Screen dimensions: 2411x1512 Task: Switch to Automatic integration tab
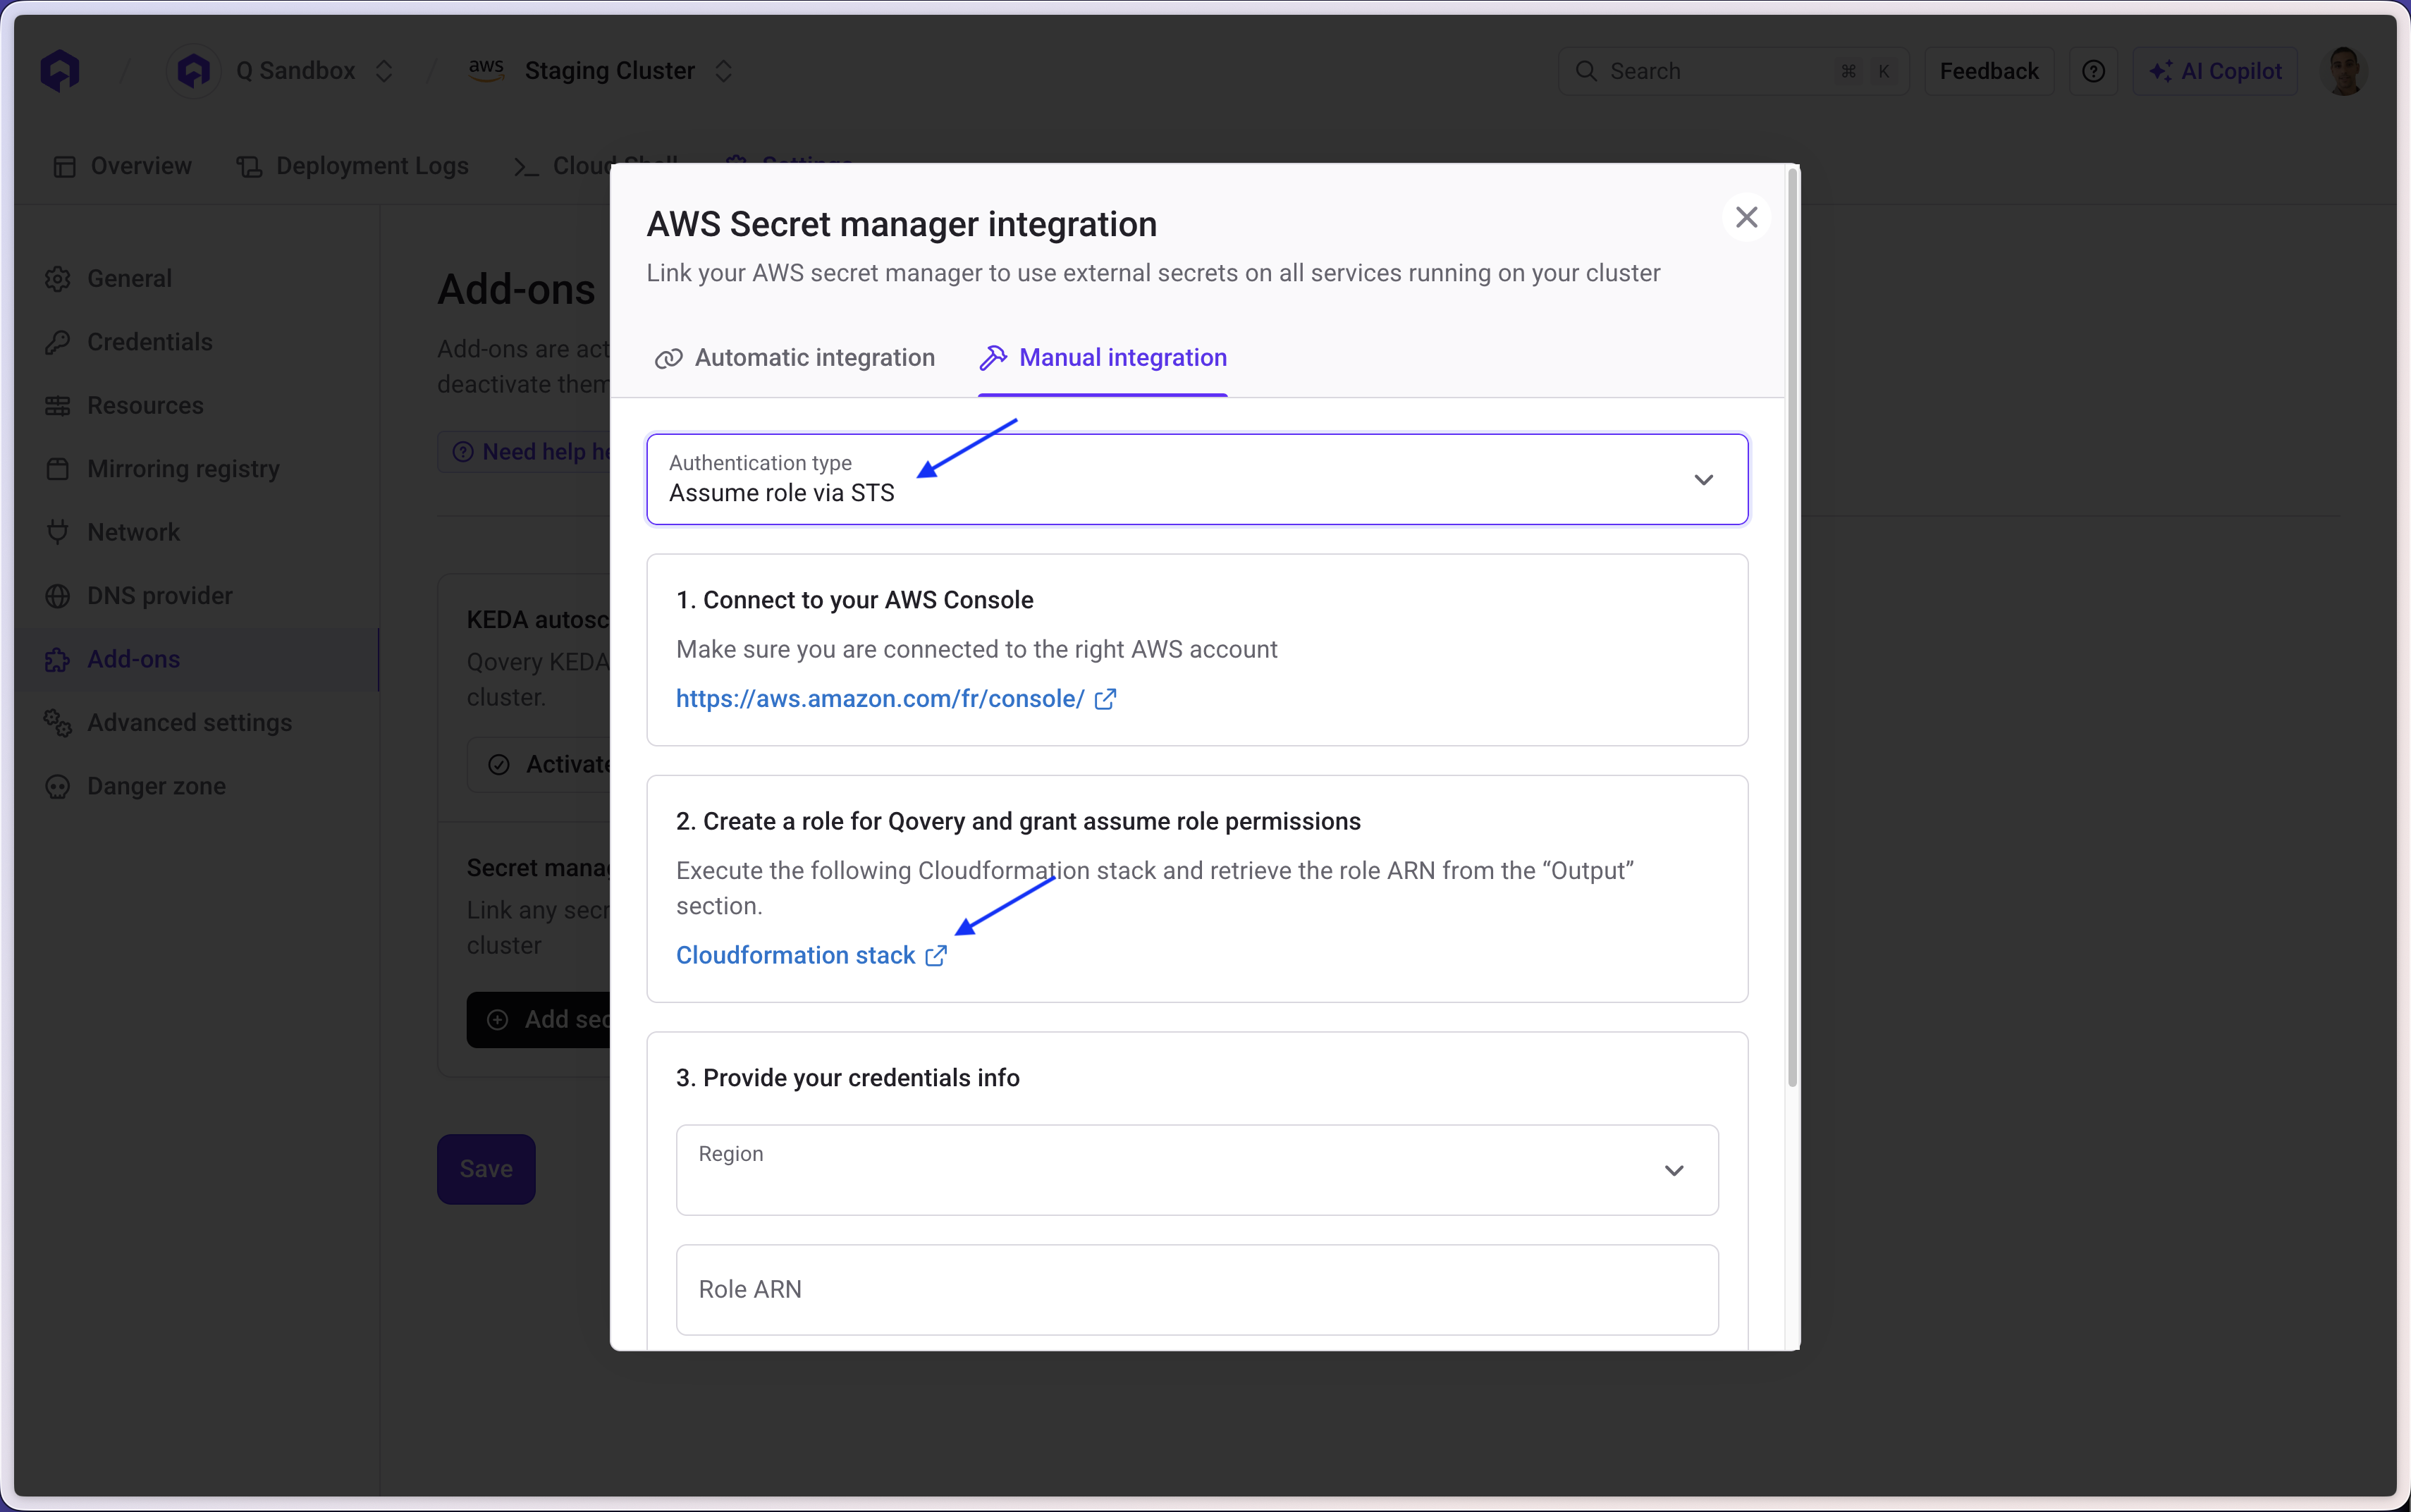coord(794,358)
